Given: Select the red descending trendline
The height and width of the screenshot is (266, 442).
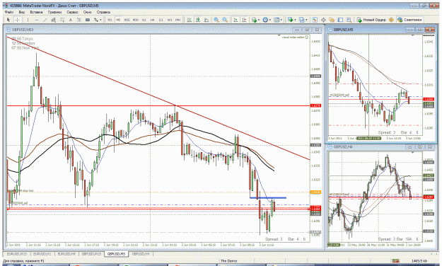Looking at the screenshot, I should point(158,98).
